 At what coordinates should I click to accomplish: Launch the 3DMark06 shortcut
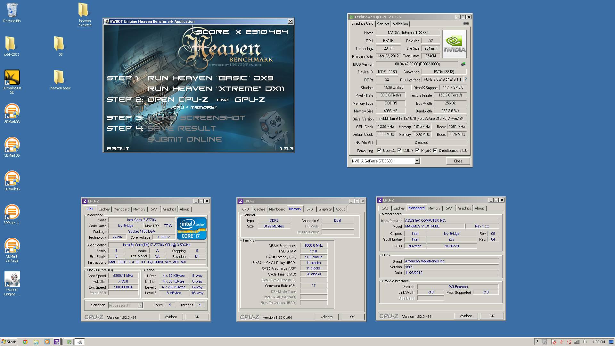pos(12,181)
